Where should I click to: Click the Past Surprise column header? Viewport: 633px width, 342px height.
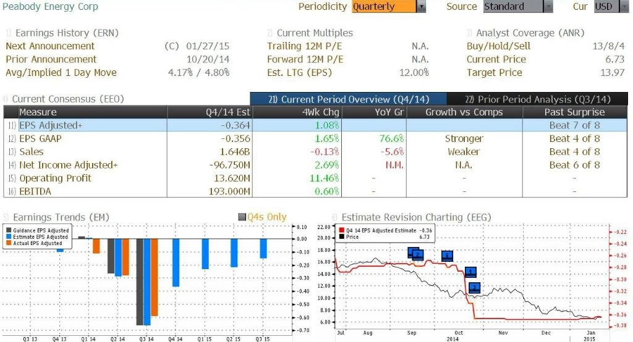click(574, 112)
